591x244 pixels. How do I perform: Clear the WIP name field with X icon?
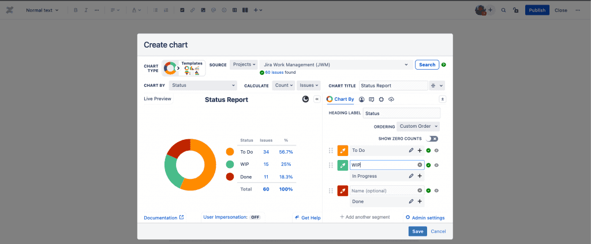[420, 165]
